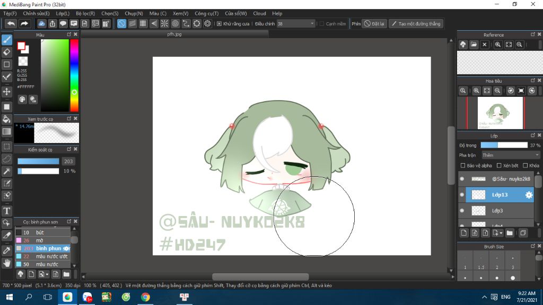Select the Brush tool in the left toolbar

click(x=6, y=40)
